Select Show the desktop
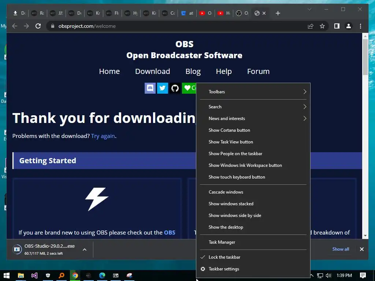 pyautogui.click(x=253, y=227)
